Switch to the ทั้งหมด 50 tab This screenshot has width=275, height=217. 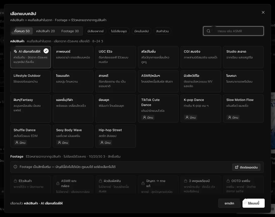point(22,31)
